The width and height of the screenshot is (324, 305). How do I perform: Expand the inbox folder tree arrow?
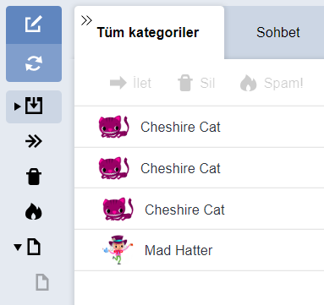(x=18, y=106)
